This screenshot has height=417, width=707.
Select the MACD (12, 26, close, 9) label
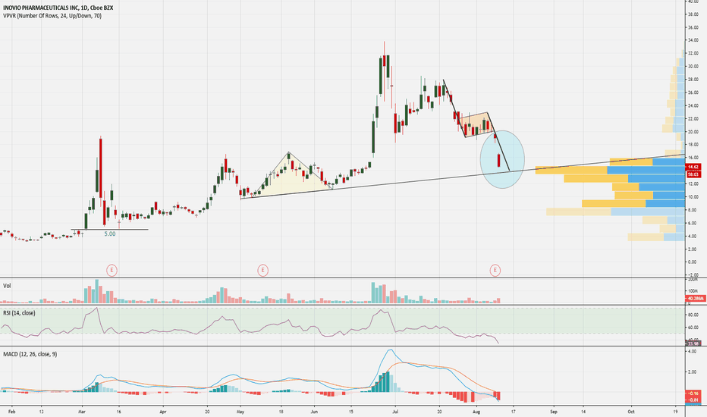pyautogui.click(x=30, y=354)
